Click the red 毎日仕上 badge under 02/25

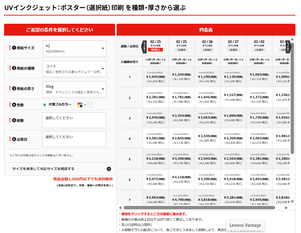point(155,50)
